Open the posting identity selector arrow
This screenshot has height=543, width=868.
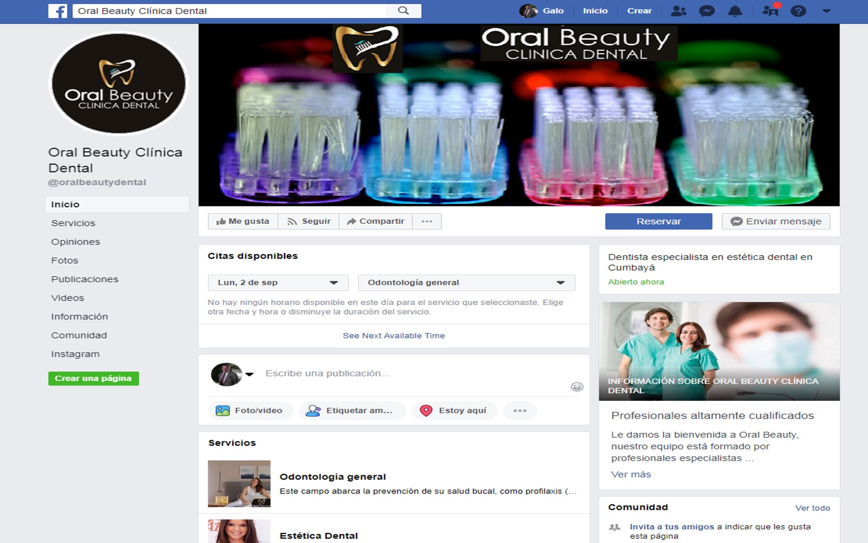click(249, 374)
